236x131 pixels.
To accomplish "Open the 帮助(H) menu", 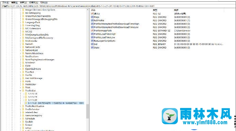I will tap(44, 3).
